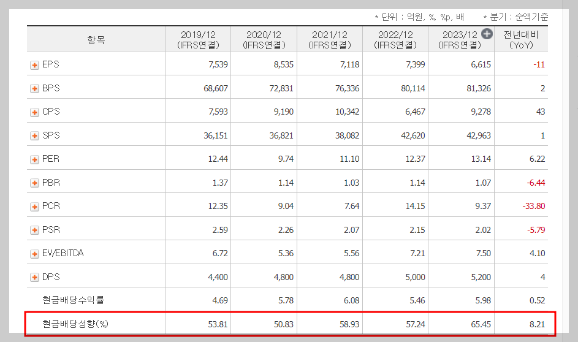
Task: Click the 단위 : 억원, %, %p, 배 note
Action: (419, 17)
